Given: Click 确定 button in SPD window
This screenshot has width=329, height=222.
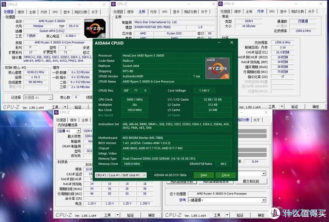Looking at the screenshot, I should point(151,215).
